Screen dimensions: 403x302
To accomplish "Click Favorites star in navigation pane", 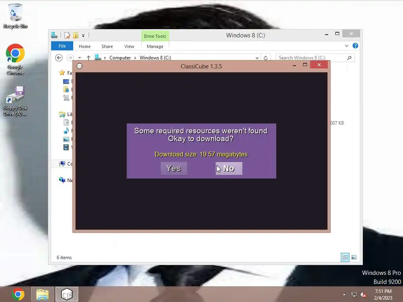I will [62, 73].
